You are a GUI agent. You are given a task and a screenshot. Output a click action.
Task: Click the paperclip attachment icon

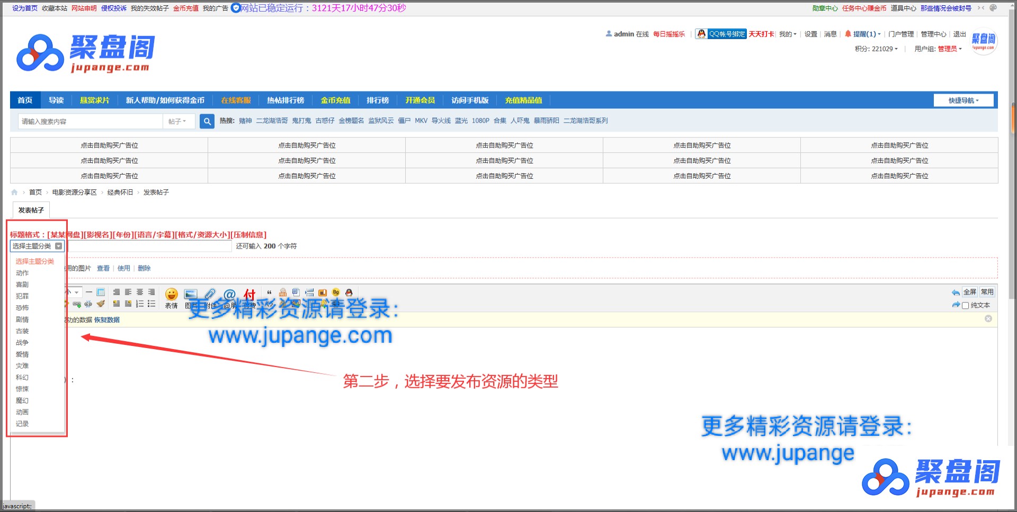[x=210, y=295]
